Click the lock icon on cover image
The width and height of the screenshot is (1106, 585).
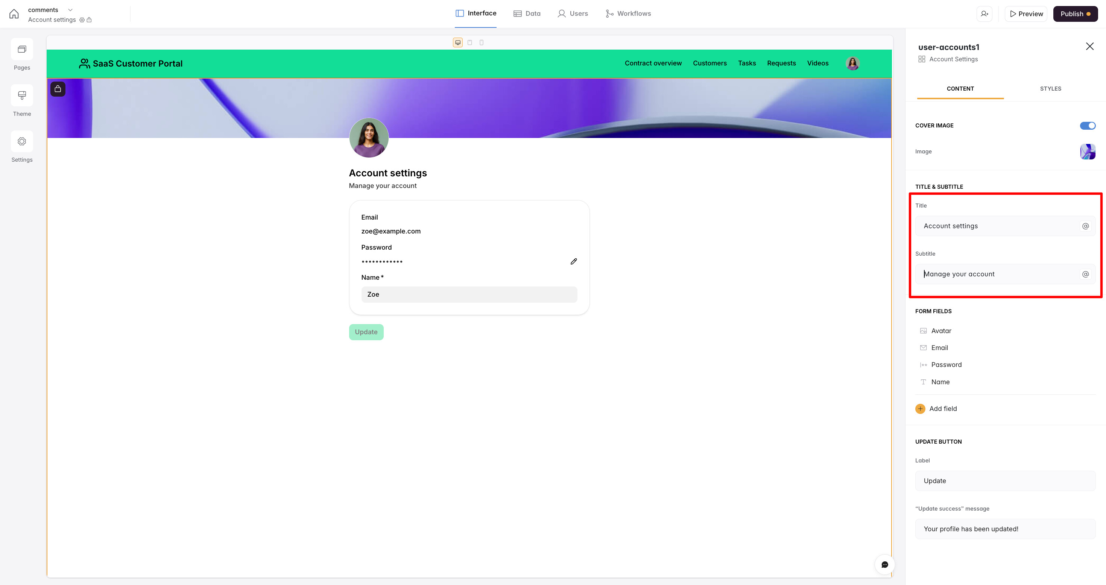[58, 89]
